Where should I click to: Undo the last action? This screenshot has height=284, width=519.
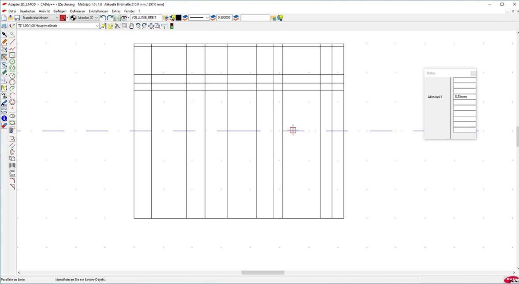tap(103, 18)
